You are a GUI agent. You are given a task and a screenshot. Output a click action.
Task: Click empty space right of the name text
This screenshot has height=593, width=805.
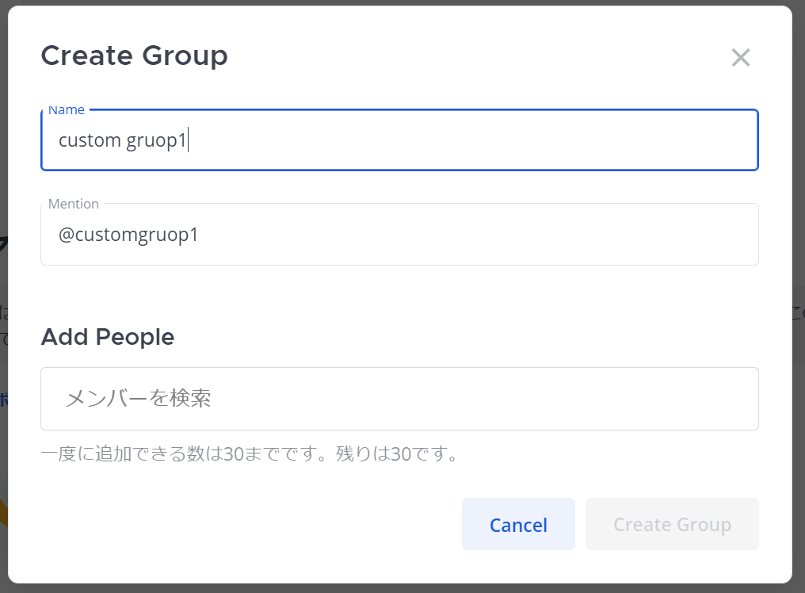click(x=472, y=140)
